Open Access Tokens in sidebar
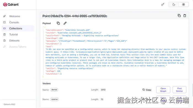 pos(18,47)
